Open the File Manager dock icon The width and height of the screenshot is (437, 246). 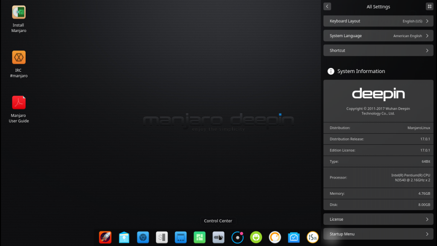[124, 237]
